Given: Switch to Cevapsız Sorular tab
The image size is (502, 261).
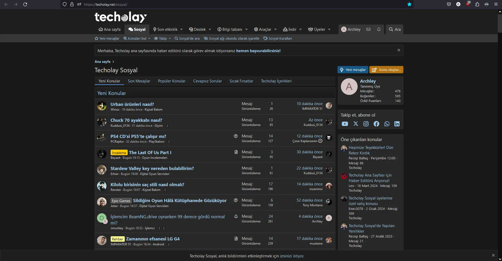Looking at the screenshot, I should [x=207, y=81].
